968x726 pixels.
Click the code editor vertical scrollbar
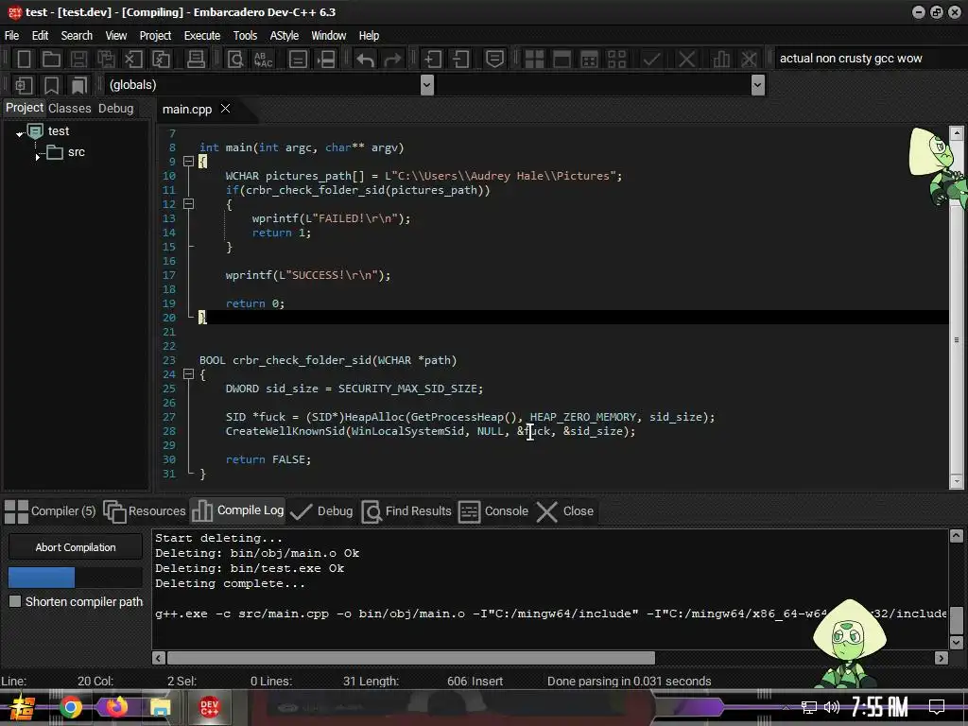(x=957, y=306)
